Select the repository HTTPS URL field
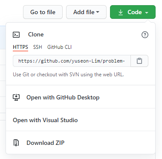 coord(72,61)
